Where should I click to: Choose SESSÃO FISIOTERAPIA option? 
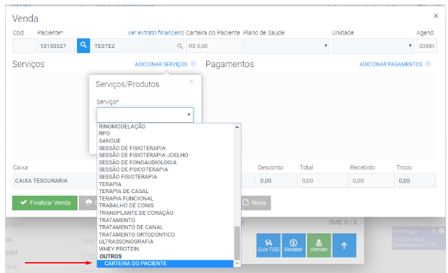[165, 176]
